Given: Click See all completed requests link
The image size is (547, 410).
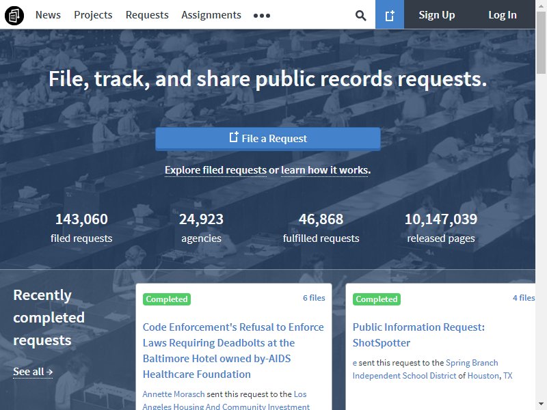Looking at the screenshot, I should [x=33, y=372].
